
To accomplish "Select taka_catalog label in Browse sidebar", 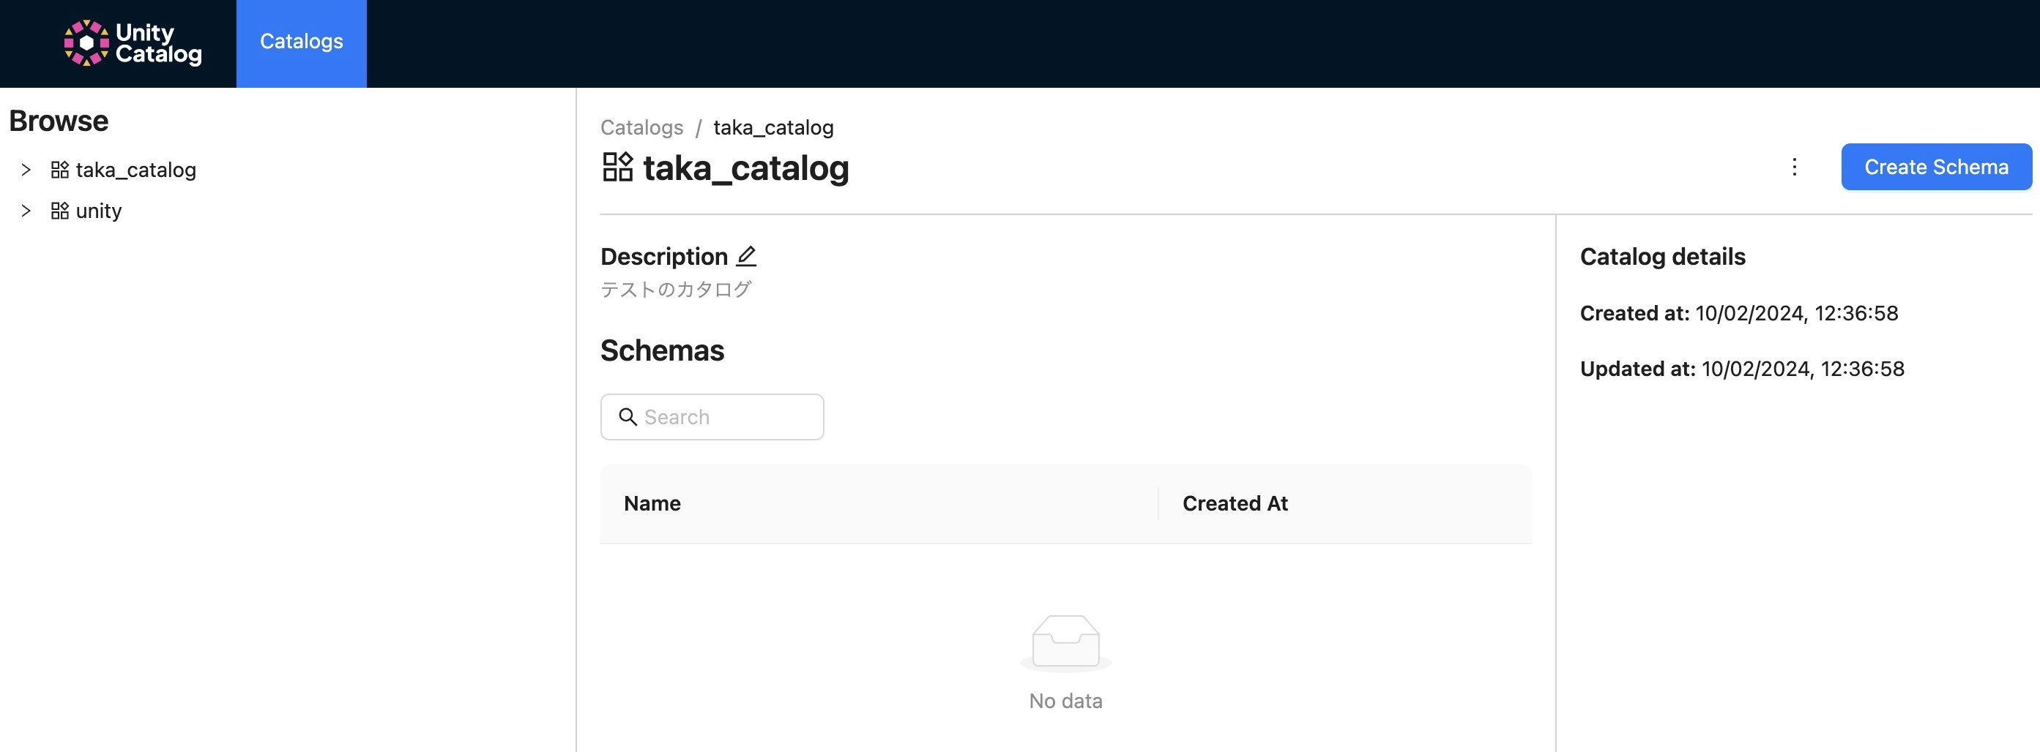I will (135, 170).
